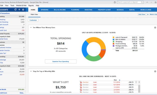This screenshot has height=95, width=157.
Task: Open the Mobile & Web menu
Action: 21,5
